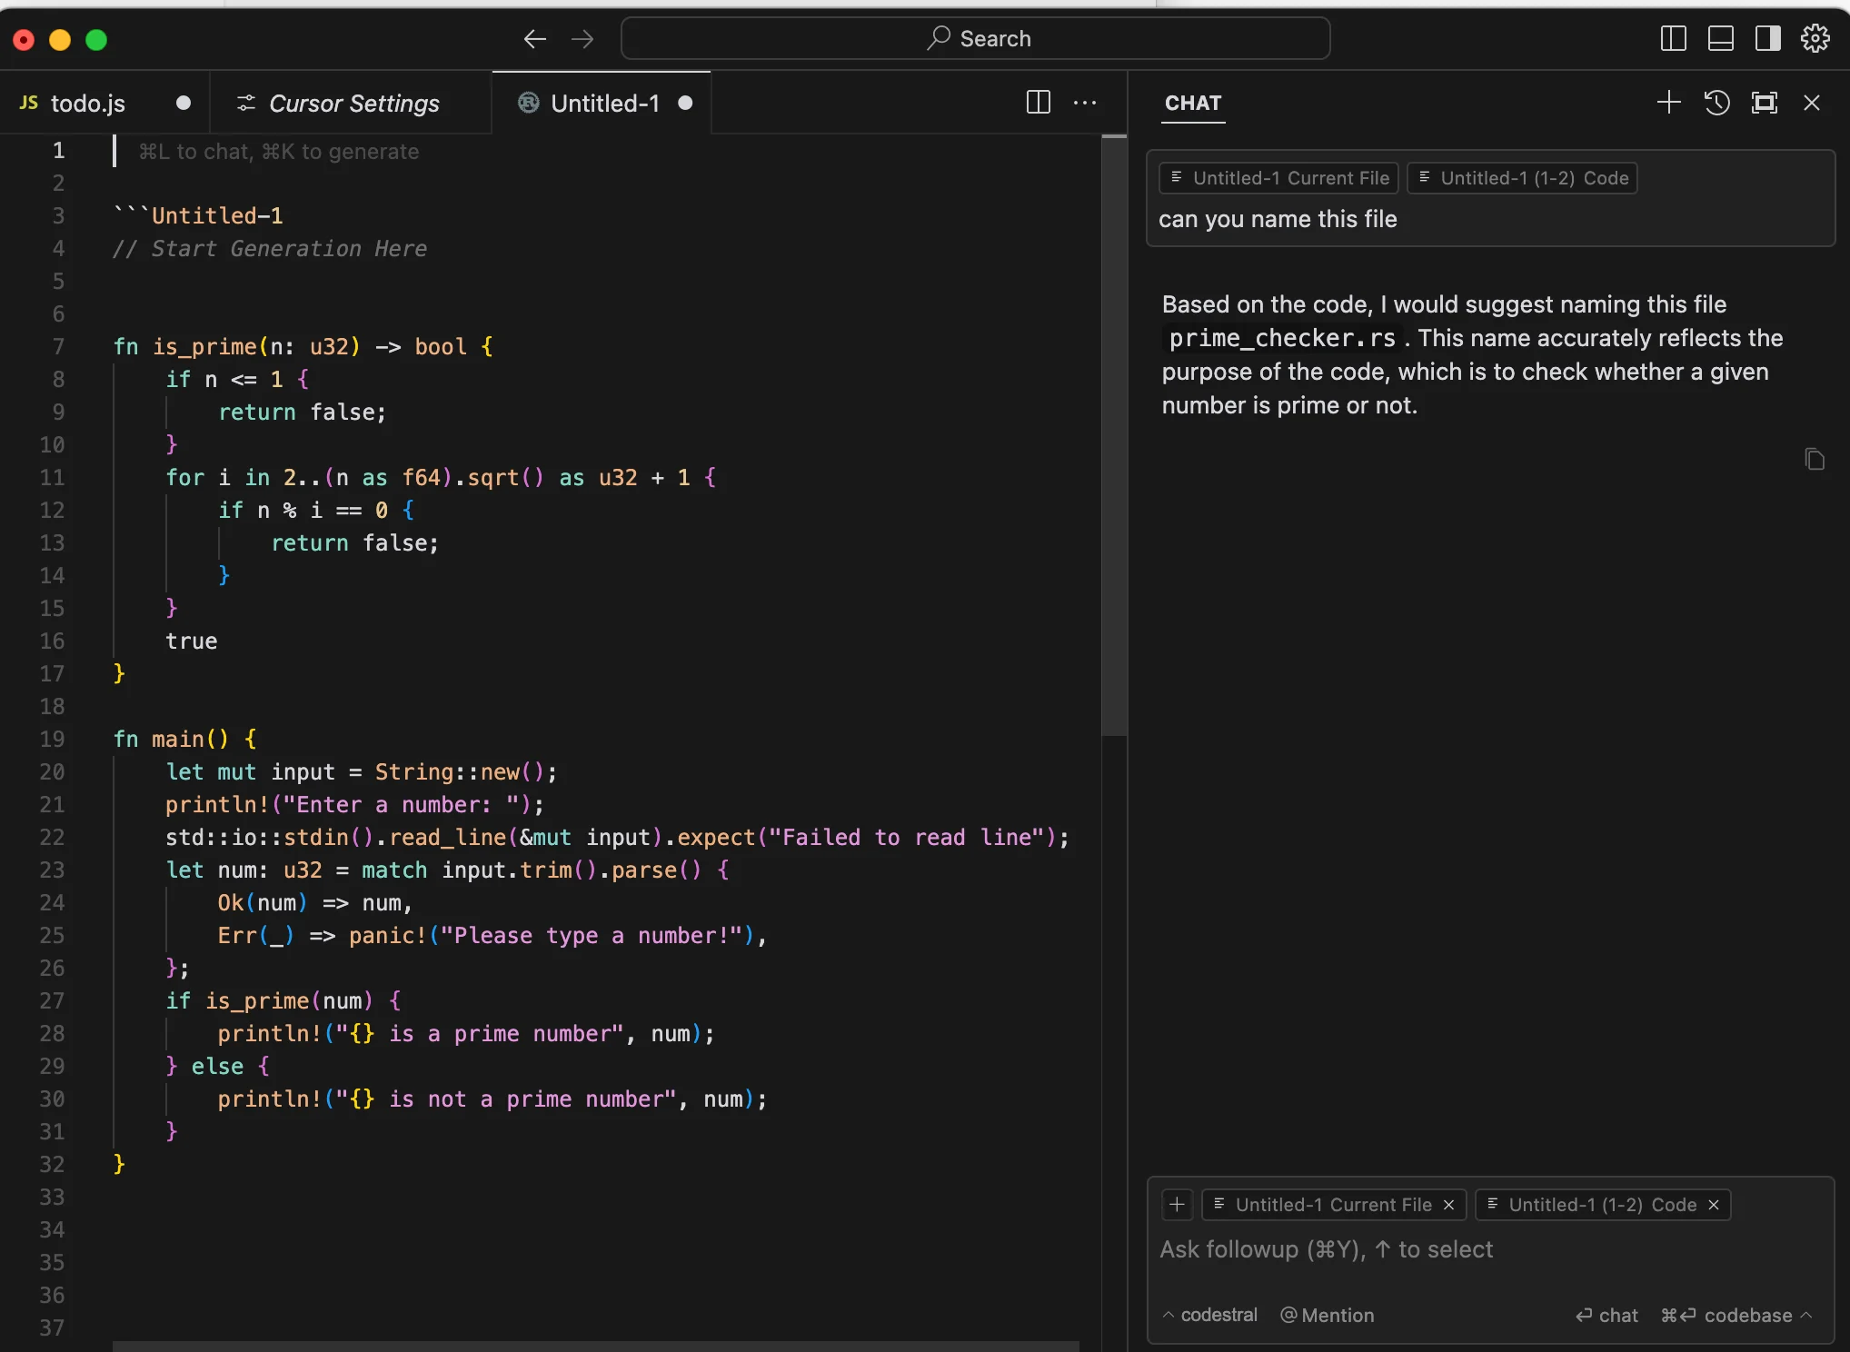Toggle the secondary sidebar panel

click(x=1766, y=38)
